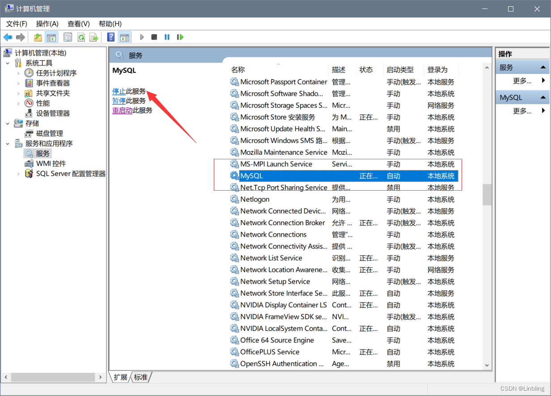Click the services list scroll-up arrow
This screenshot has height=396, width=551.
487,68
